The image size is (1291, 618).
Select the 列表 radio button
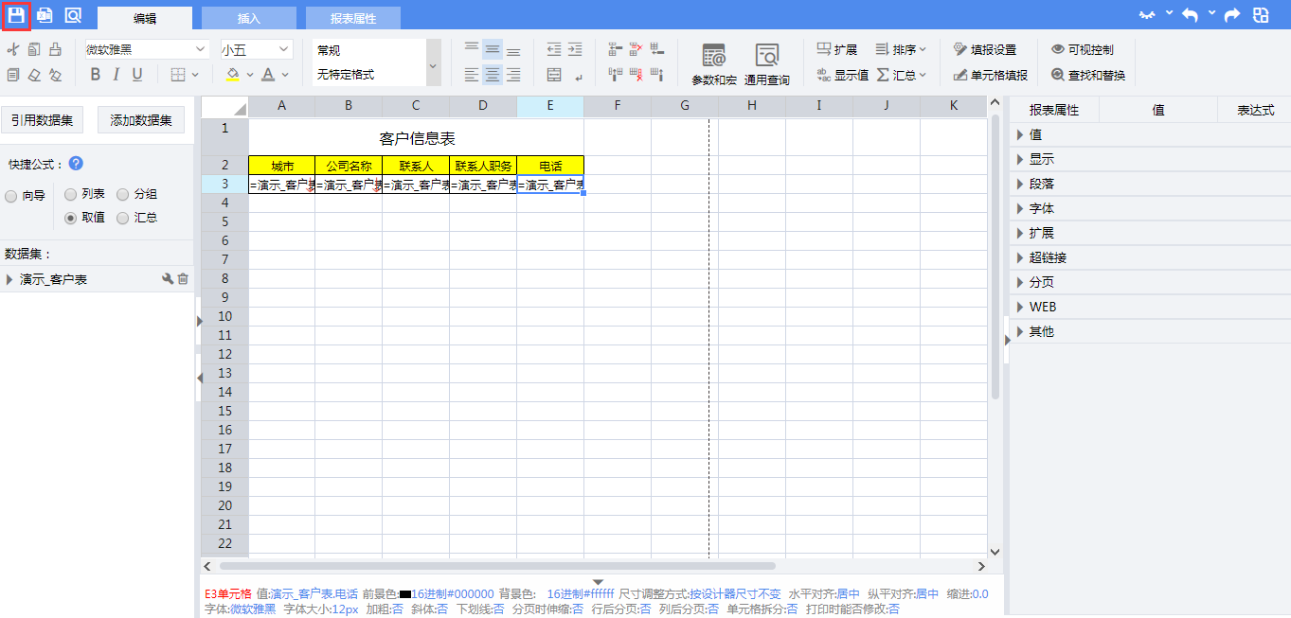pos(70,194)
